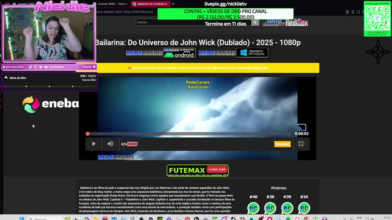Open a new browser tab
Viewport: 392px width, 220px height.
point(173,4)
